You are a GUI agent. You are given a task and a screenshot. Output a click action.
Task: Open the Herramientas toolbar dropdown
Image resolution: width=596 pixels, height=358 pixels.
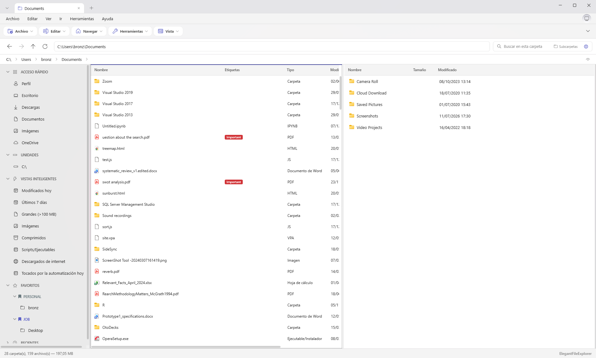130,31
